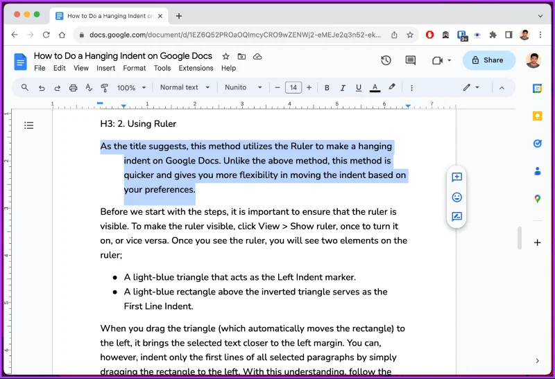Open spelling and grammar check
Image resolution: width=555 pixels, height=379 pixels.
pos(89,88)
